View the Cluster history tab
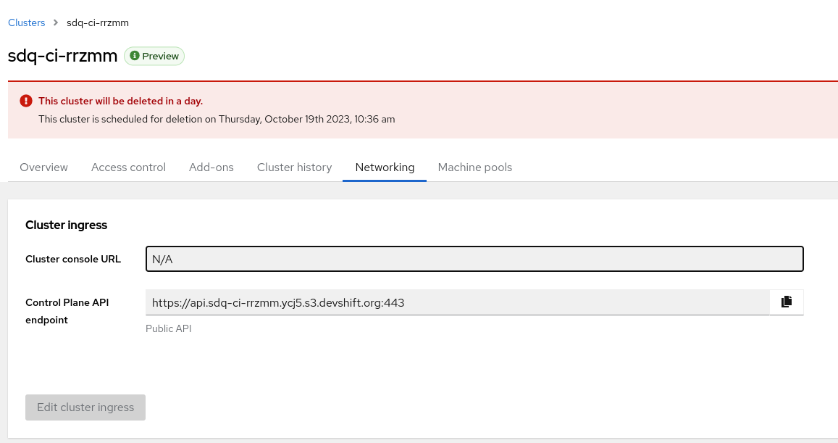Image resolution: width=838 pixels, height=443 pixels. pos(294,167)
